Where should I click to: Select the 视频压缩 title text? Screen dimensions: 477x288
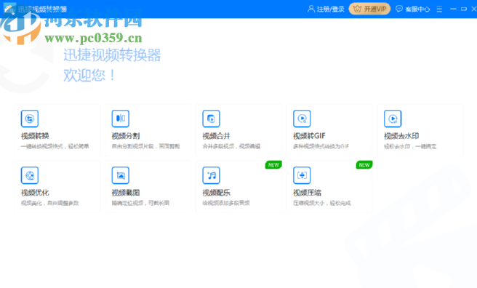click(x=307, y=193)
